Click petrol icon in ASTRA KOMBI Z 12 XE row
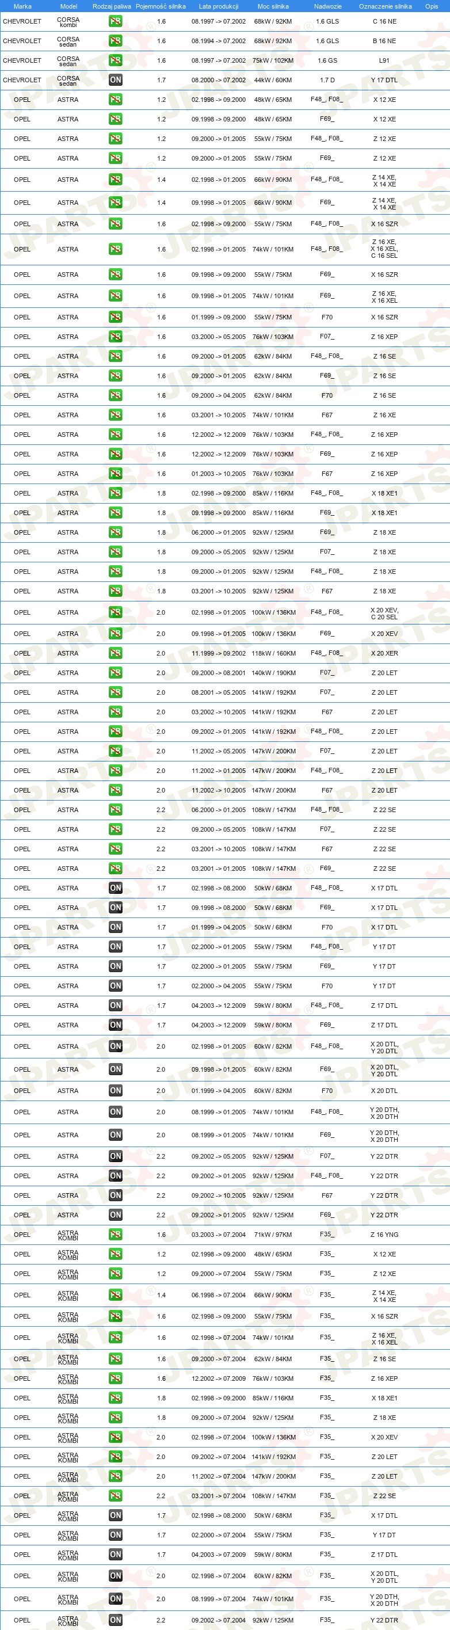The width and height of the screenshot is (450, 1630). (115, 1273)
